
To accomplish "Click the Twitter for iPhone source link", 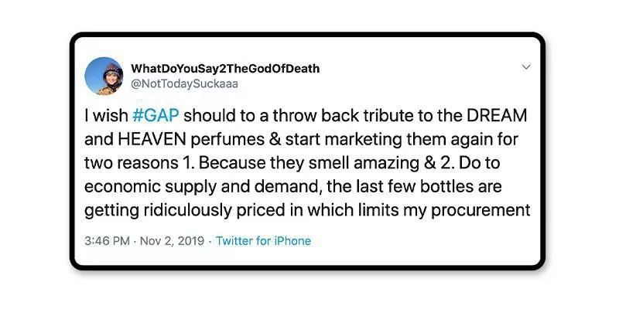I will tap(263, 241).
